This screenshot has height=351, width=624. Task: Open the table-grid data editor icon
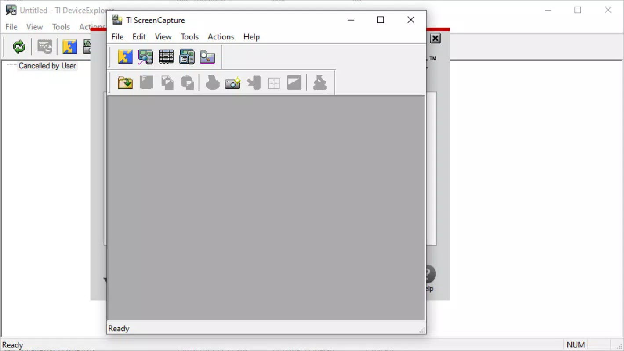(x=166, y=57)
